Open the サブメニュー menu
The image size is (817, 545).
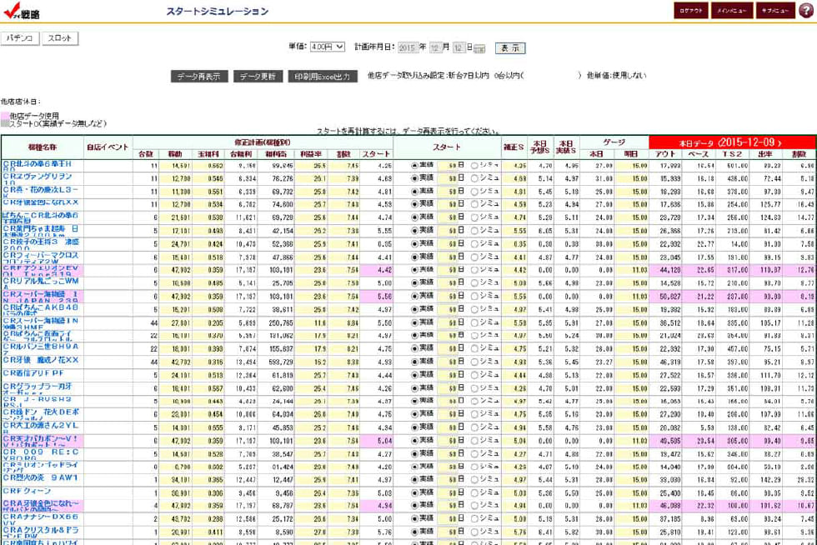(x=774, y=11)
